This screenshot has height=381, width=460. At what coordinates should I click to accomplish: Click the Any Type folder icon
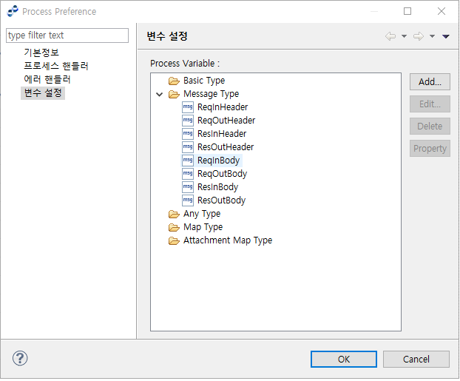pos(174,215)
